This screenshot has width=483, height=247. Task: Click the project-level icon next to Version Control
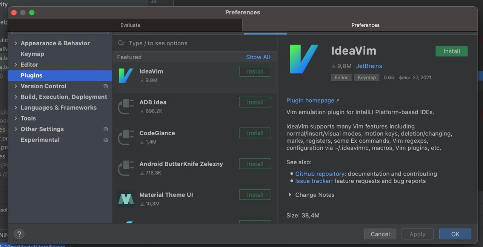pos(106,86)
